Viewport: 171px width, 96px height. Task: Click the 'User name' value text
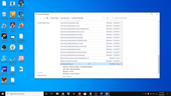click(75, 69)
